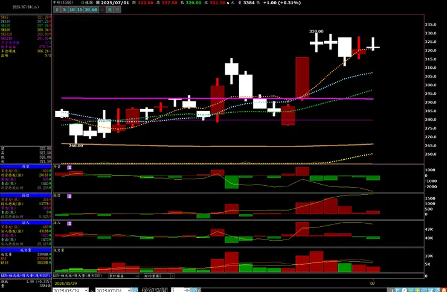
Task: Select the 10-minute timeframe button
Action: point(72,10)
